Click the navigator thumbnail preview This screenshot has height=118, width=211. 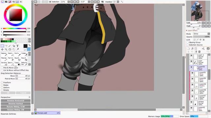pos(198,11)
